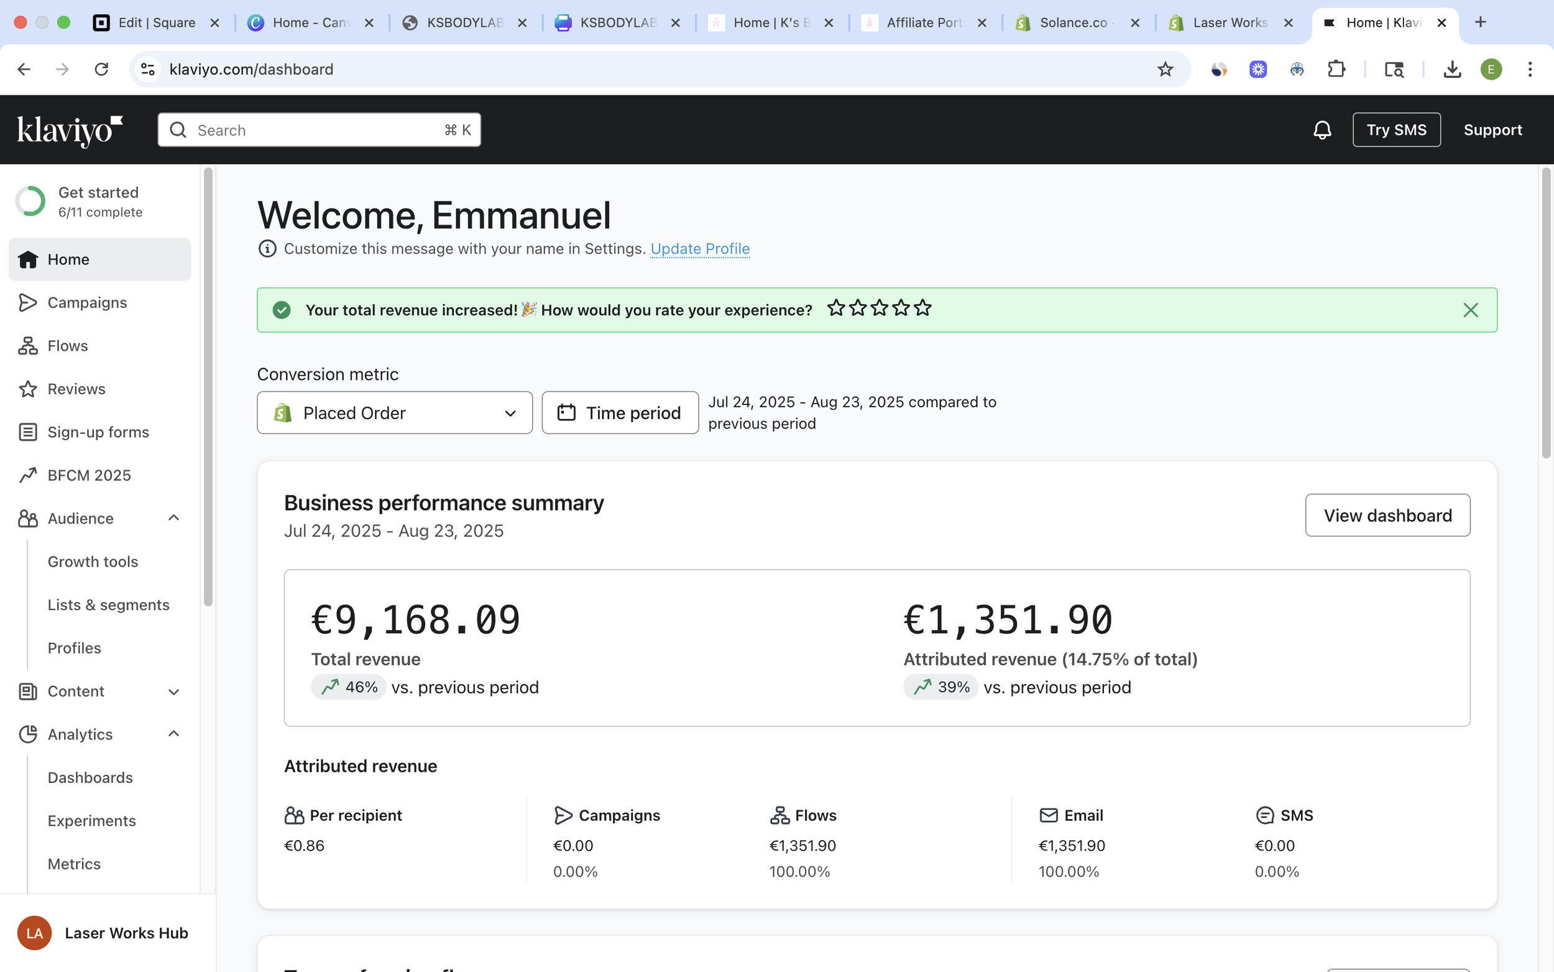This screenshot has width=1554, height=972.
Task: Open BFCM 2025 trend icon
Action: [x=27, y=475]
